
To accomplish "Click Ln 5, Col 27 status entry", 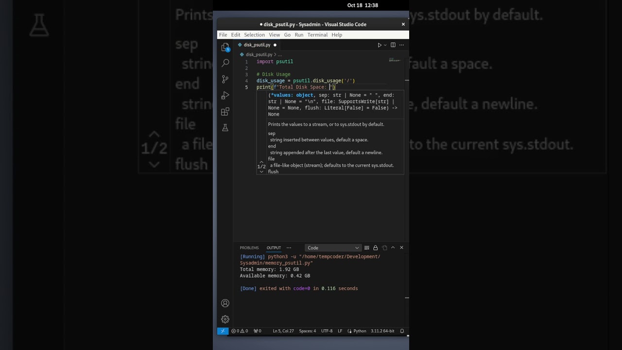I will coord(283,331).
